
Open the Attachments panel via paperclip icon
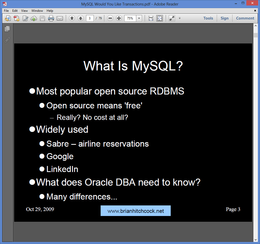click(7, 40)
